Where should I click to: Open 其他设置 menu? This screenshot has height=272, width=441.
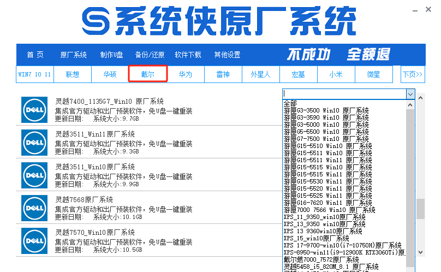[227, 55]
